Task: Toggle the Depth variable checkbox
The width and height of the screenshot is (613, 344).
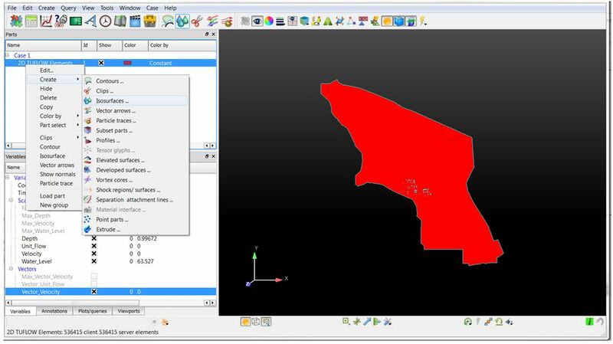Action: coord(94,238)
